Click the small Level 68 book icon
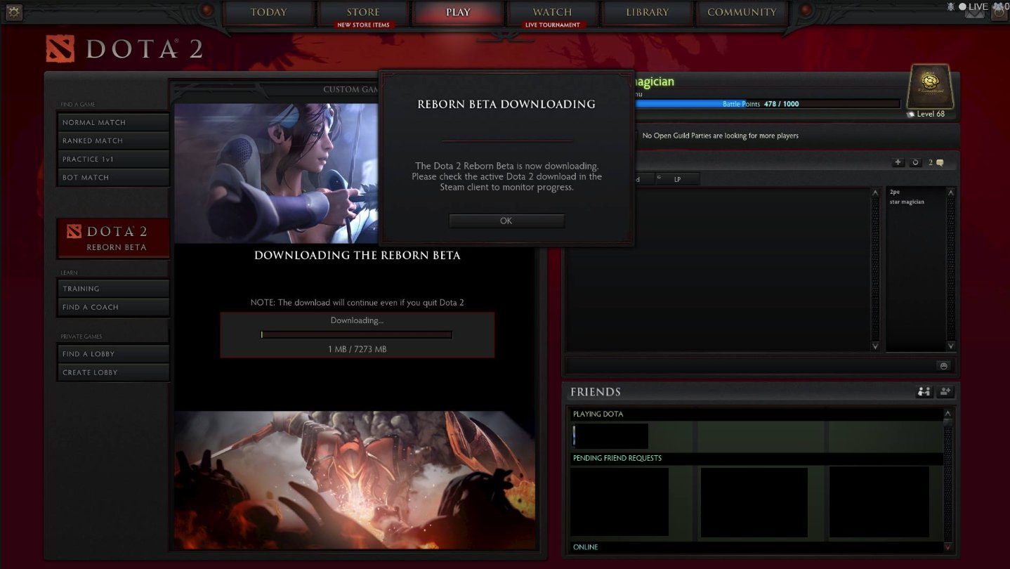 [x=911, y=114]
